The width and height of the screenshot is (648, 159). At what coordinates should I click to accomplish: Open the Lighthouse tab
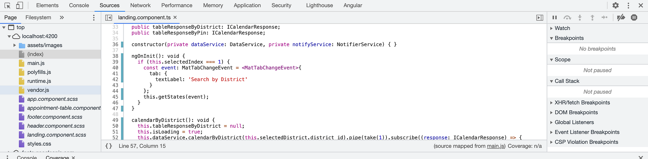point(319,5)
